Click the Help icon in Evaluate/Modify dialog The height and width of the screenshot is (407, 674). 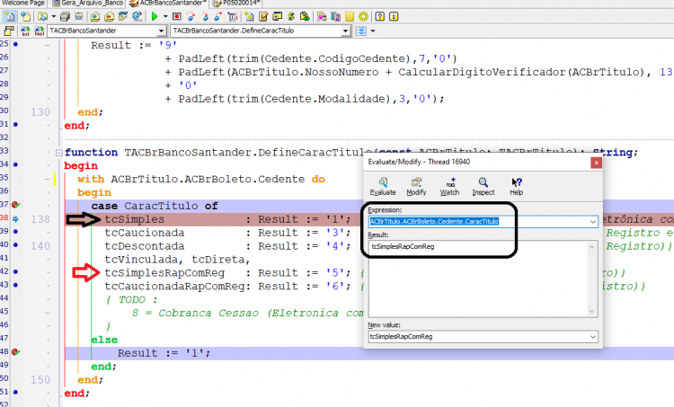pyautogui.click(x=516, y=187)
